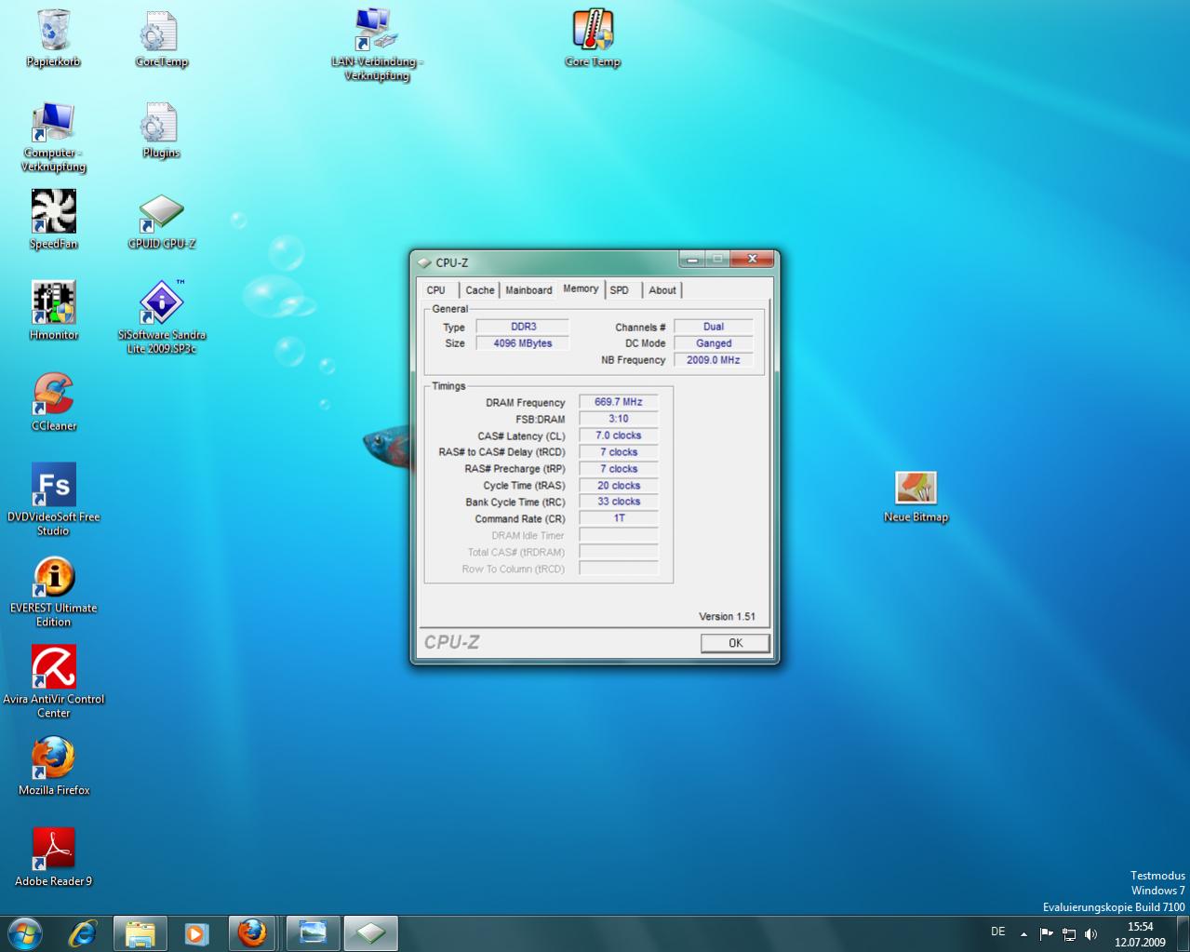
Task: Open LAN-Verbindung Verknüpfung shortcut
Action: [x=377, y=45]
